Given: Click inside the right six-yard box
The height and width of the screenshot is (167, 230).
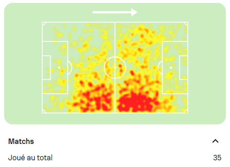Looking at the screenshot, I should point(184,68).
